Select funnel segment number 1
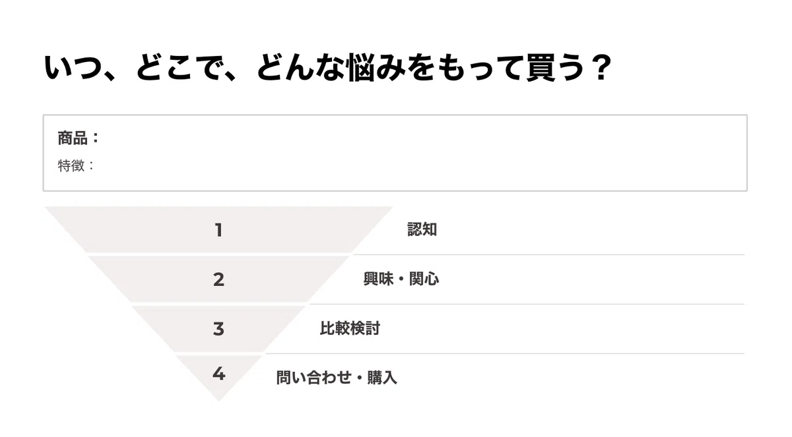Screen dimensions: 792x437 (218, 230)
